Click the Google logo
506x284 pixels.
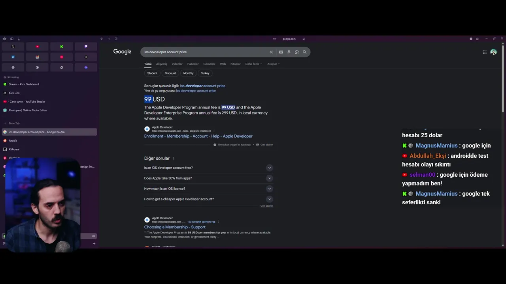click(122, 52)
